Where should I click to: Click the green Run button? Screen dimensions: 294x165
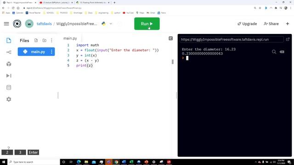click(x=147, y=24)
